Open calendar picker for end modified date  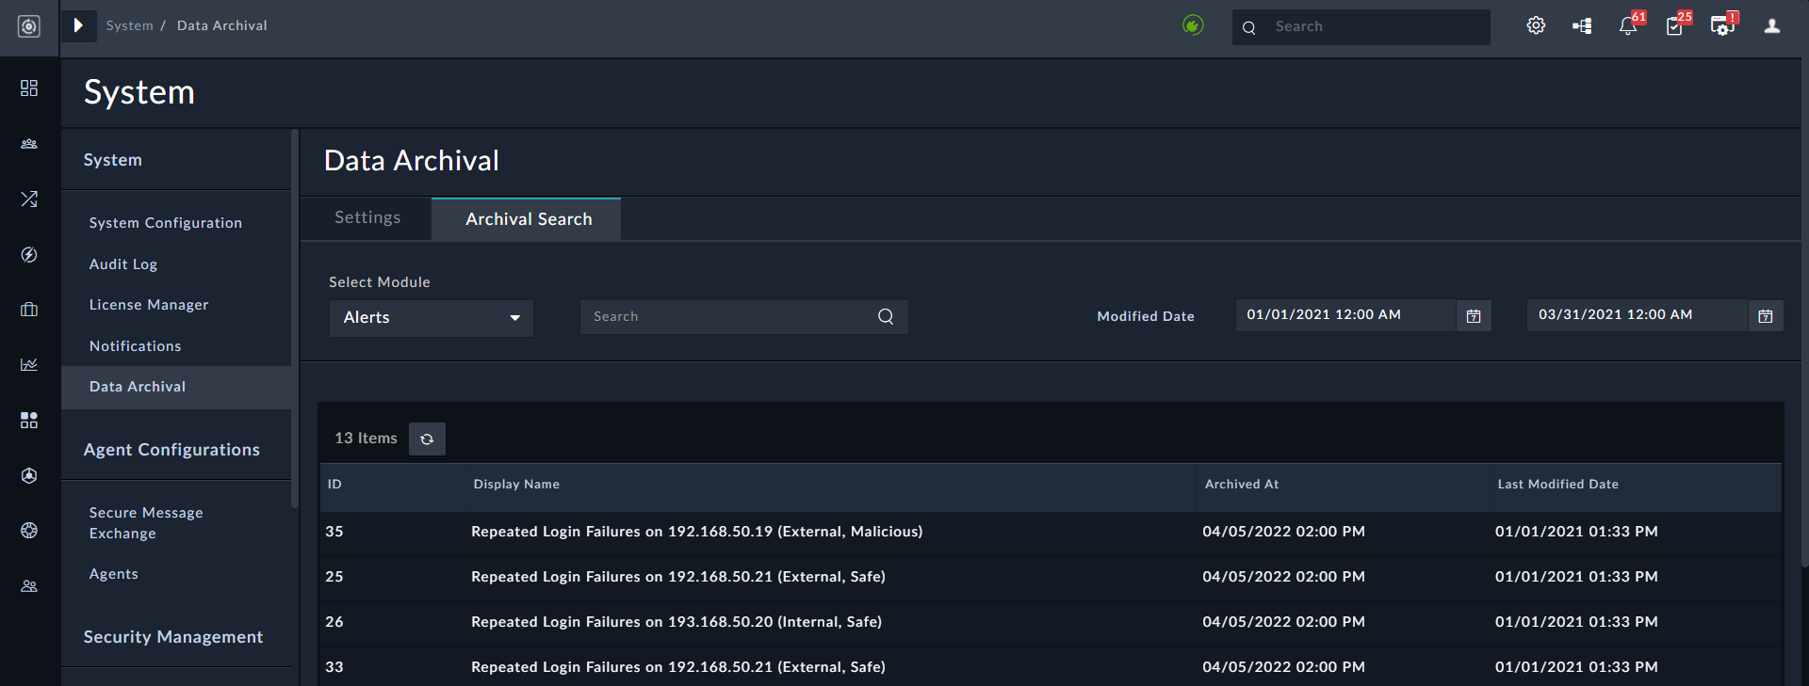point(1766,316)
